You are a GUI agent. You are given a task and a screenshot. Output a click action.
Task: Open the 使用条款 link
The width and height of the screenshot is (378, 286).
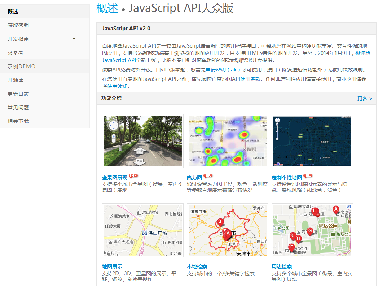point(250,79)
